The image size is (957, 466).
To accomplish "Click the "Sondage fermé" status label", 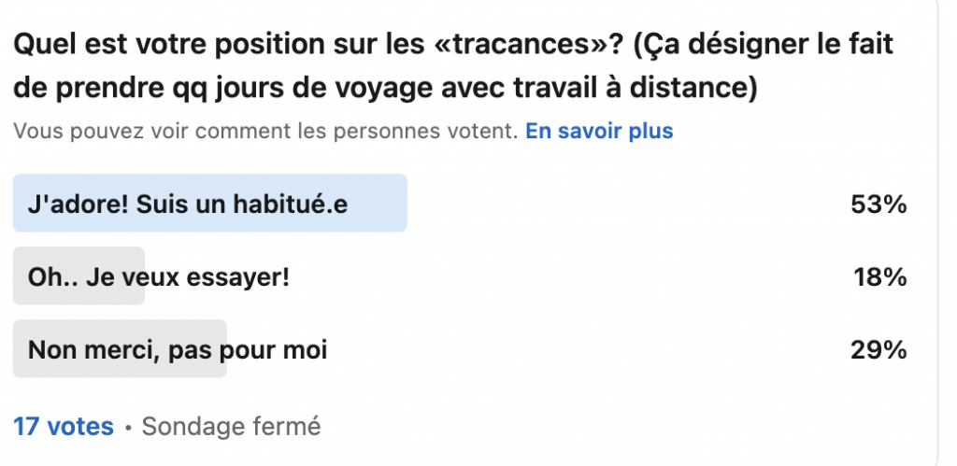I will 231,427.
